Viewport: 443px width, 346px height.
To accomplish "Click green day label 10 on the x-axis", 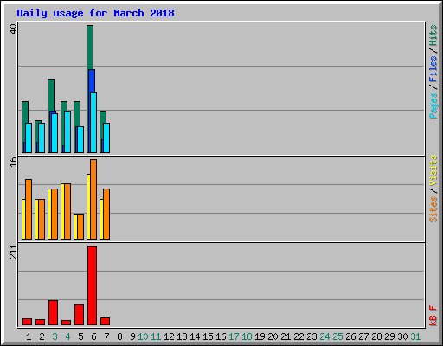I will [x=143, y=336].
